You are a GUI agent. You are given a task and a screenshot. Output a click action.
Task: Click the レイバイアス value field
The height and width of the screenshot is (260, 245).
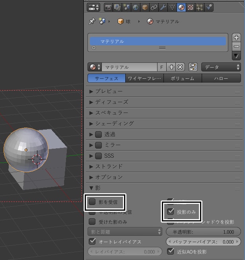coord(125,252)
